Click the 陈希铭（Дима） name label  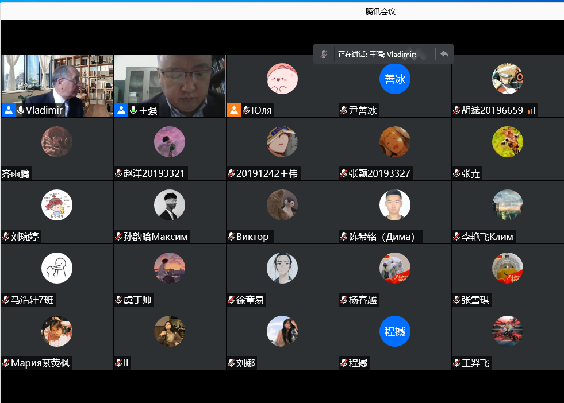click(x=382, y=237)
